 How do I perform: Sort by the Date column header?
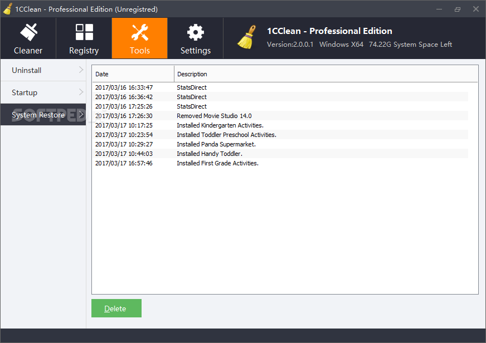pyautogui.click(x=133, y=74)
